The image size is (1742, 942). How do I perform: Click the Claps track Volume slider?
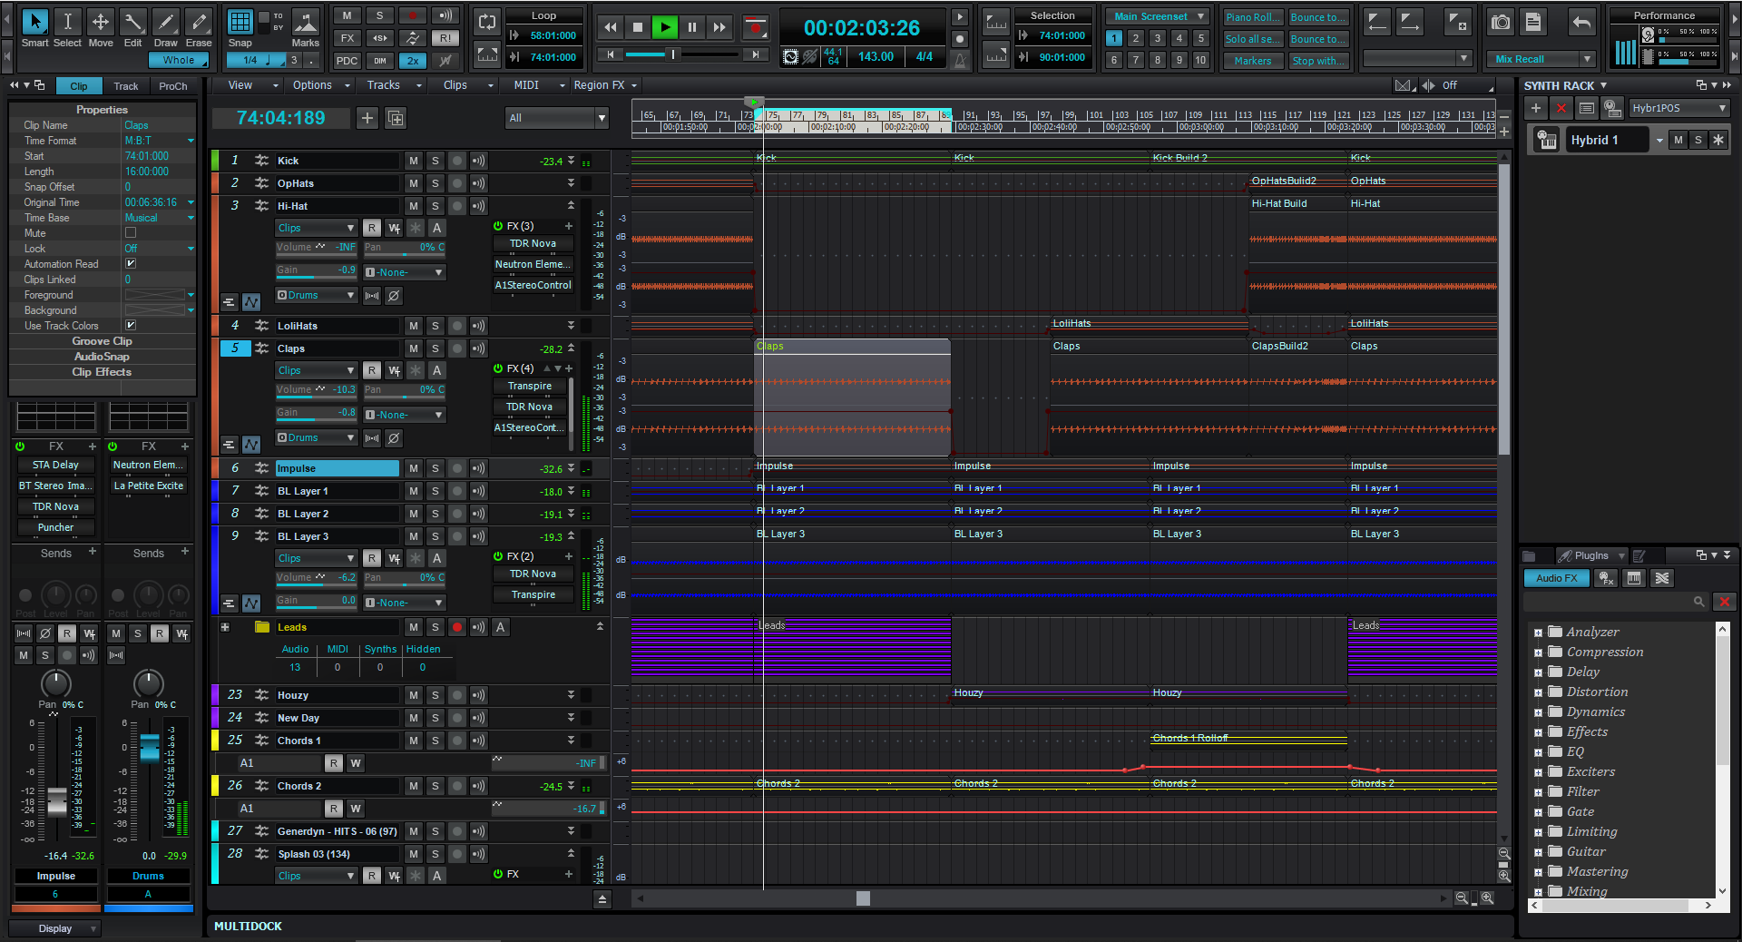316,390
